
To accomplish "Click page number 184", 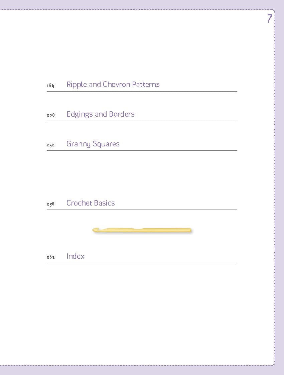I will (50, 86).
